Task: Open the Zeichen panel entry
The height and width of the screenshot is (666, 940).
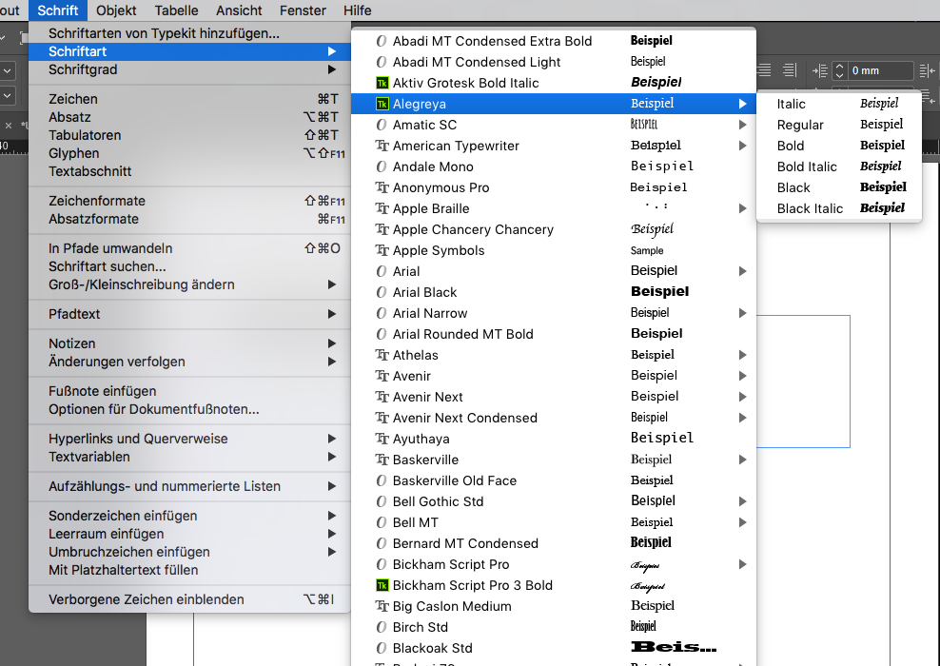Action: 189,99
